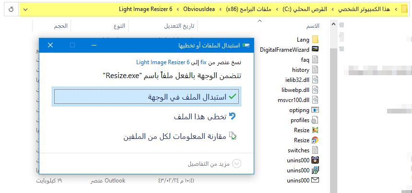
Task: Click the chevron after Program Files (x86) breadcrumb
Action: tap(221, 10)
